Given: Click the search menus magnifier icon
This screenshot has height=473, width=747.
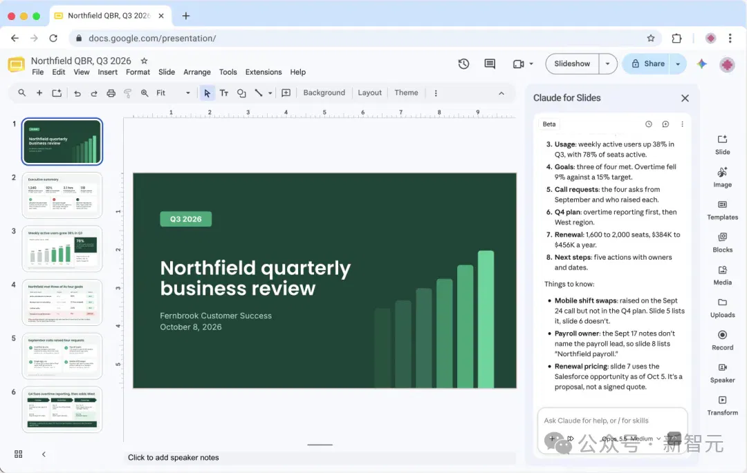Looking at the screenshot, I should coord(22,93).
